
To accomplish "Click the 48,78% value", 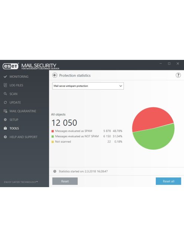I will coord(117,131).
